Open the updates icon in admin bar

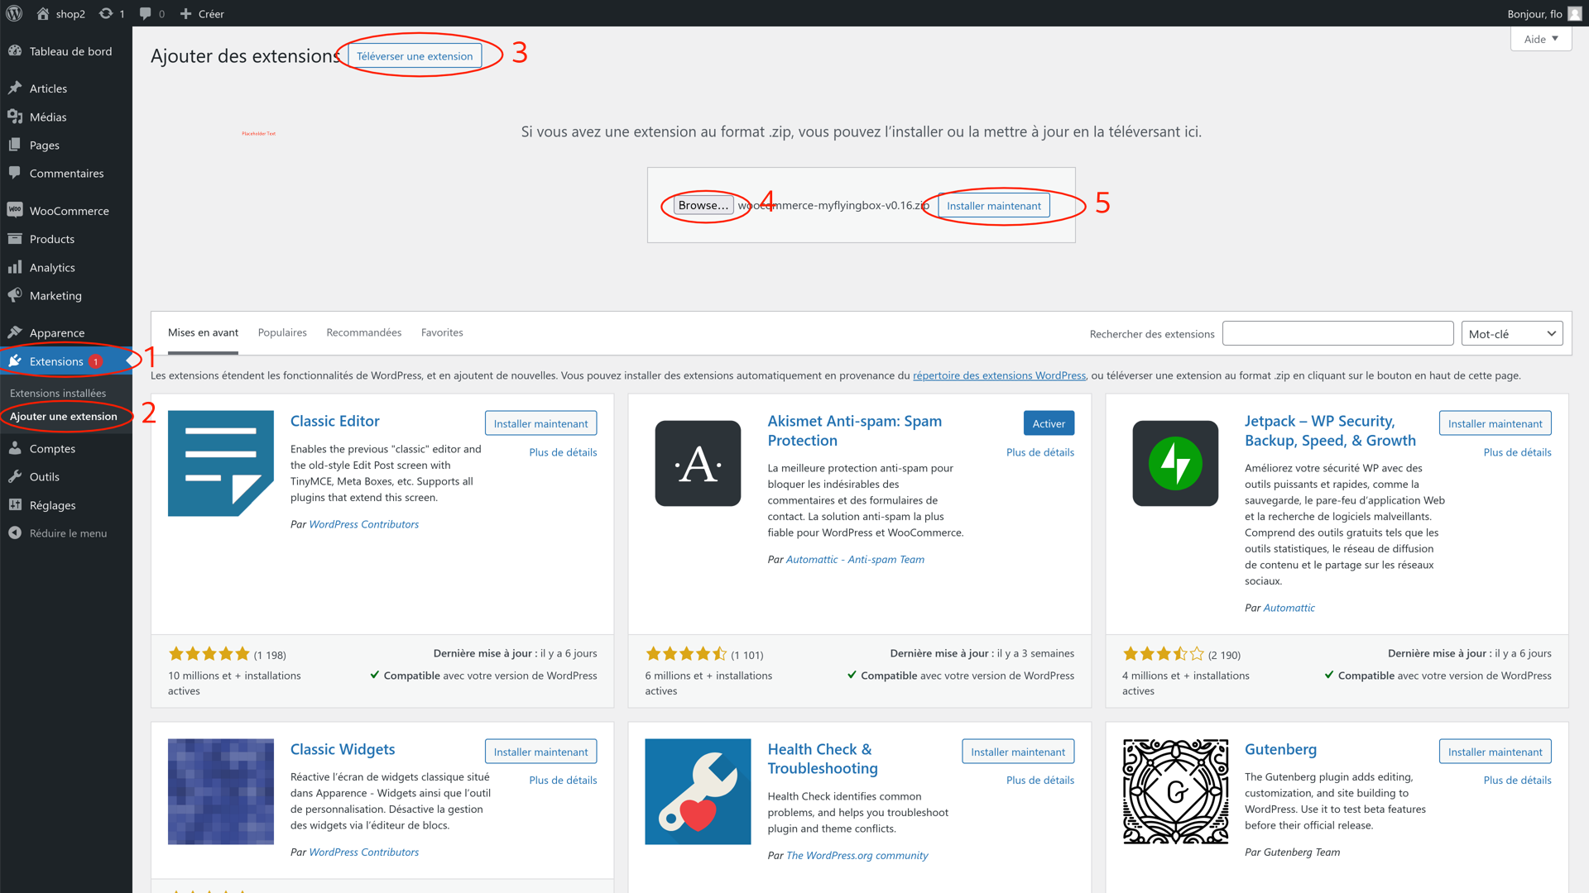[x=106, y=13]
